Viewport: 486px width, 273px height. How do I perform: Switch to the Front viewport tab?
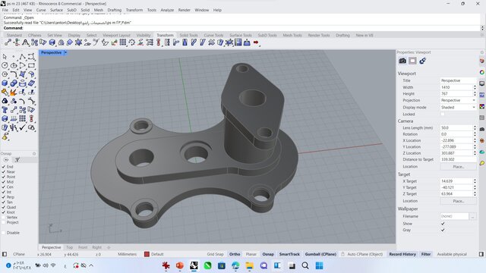tap(83, 247)
